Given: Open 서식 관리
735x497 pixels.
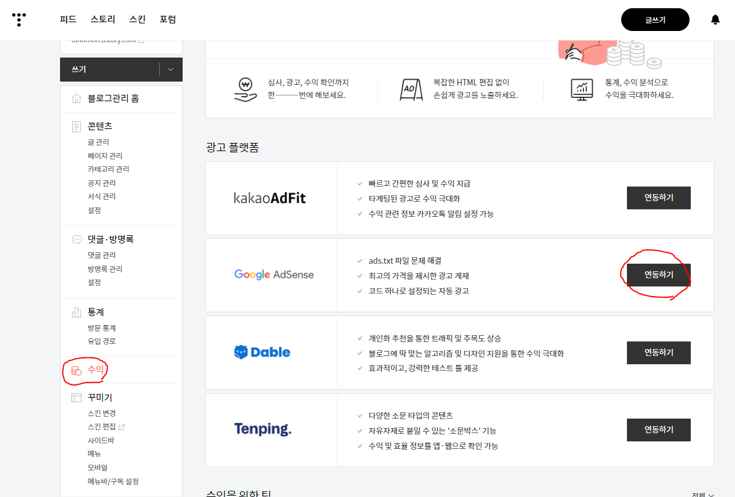Looking at the screenshot, I should [101, 196].
